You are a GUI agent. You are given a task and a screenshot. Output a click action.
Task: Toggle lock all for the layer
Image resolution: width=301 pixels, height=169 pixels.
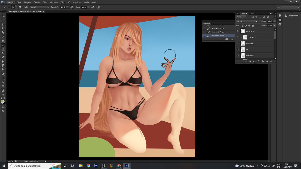[253, 26]
